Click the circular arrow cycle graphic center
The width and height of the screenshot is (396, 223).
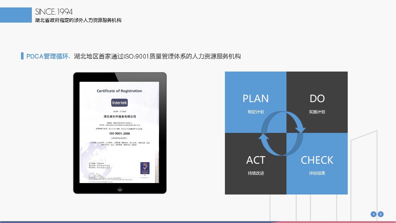(x=282, y=133)
